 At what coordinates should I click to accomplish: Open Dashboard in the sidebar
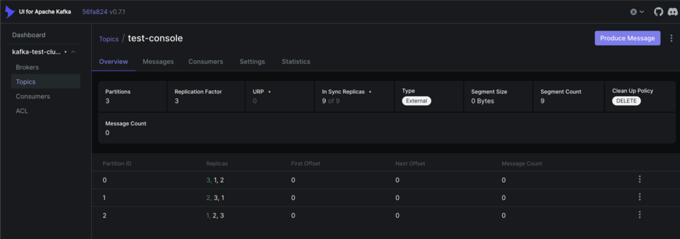(x=29, y=35)
